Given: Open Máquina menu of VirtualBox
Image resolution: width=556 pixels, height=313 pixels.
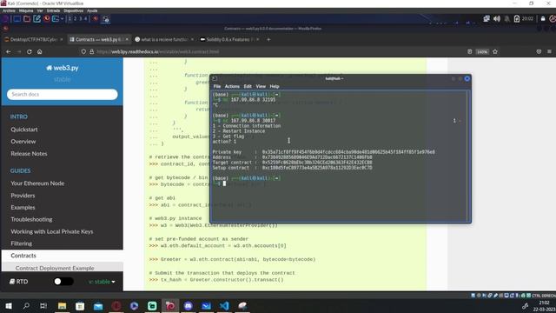Looking at the screenshot, I should 26,10.
